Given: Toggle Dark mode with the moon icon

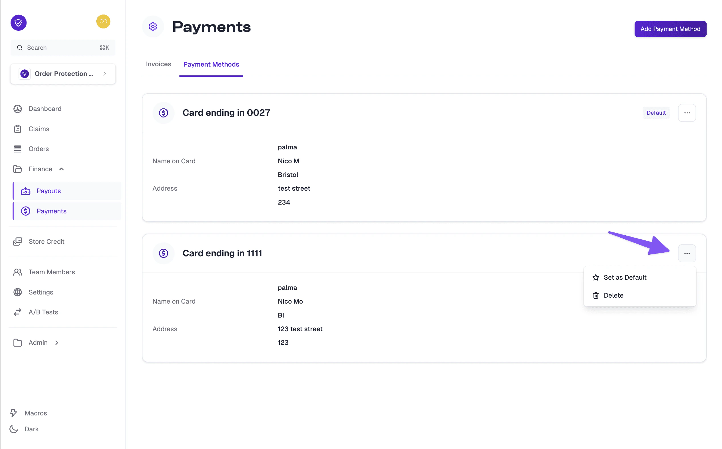Looking at the screenshot, I should 13,429.
